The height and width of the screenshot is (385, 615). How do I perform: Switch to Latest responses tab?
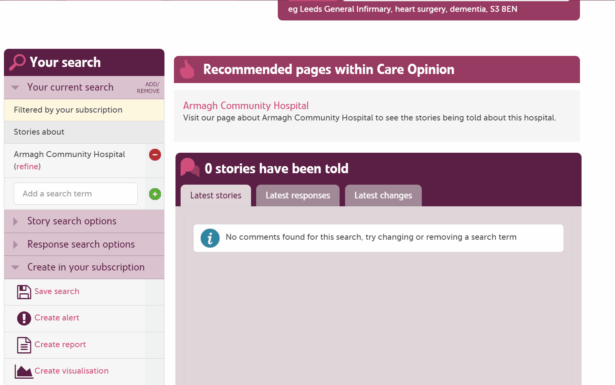[297, 196]
